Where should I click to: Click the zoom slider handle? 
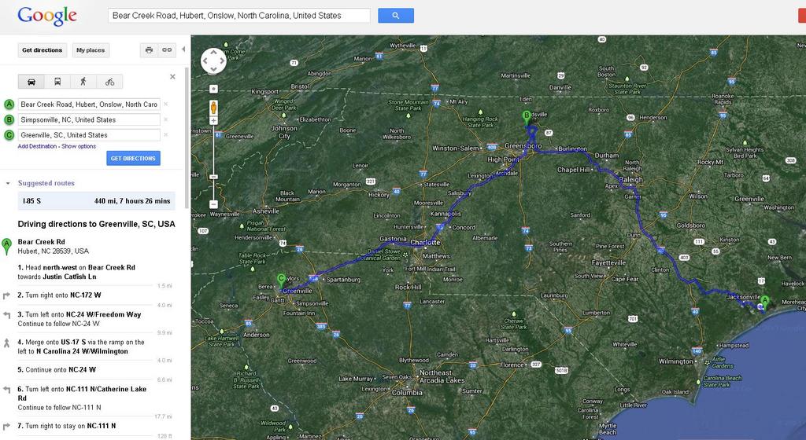(213, 177)
